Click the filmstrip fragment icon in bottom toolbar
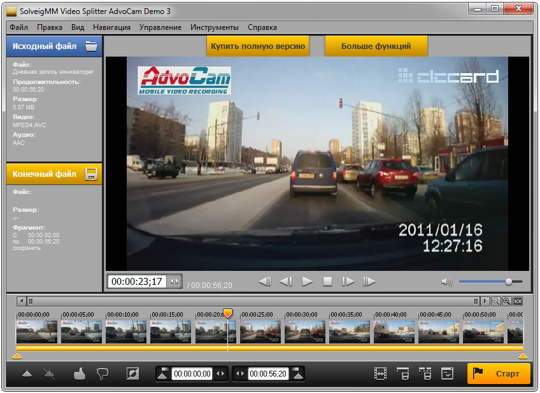The image size is (540, 393). pos(380,374)
